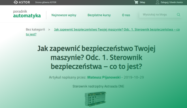
Task: Click the article headline text
Action: click(x=96, y=57)
